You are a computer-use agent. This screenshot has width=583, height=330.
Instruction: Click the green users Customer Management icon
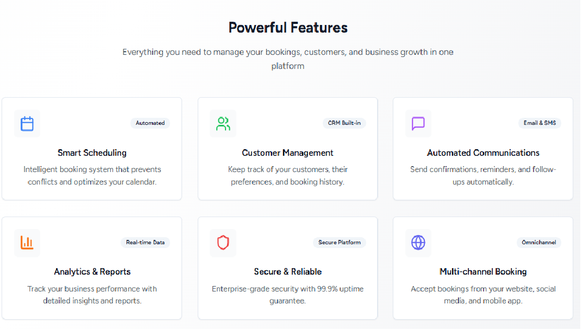(223, 124)
